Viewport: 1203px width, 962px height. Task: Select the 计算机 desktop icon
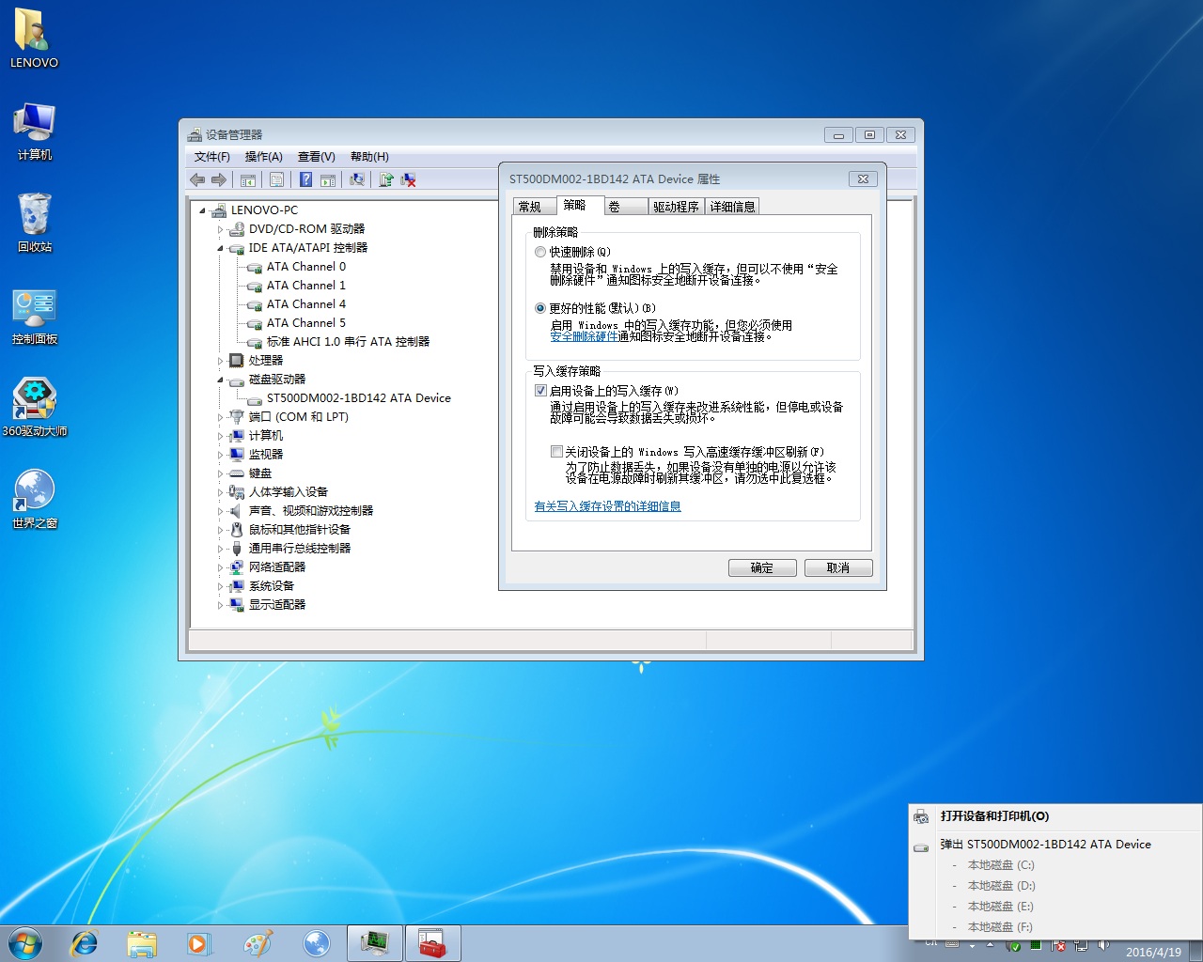point(34,132)
